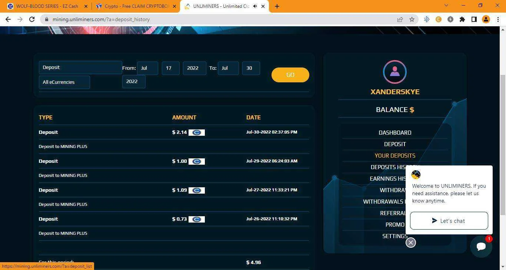Open the EARNINGS HISTORY menu item
Image resolution: width=506 pixels, height=270 pixels.
(388, 179)
